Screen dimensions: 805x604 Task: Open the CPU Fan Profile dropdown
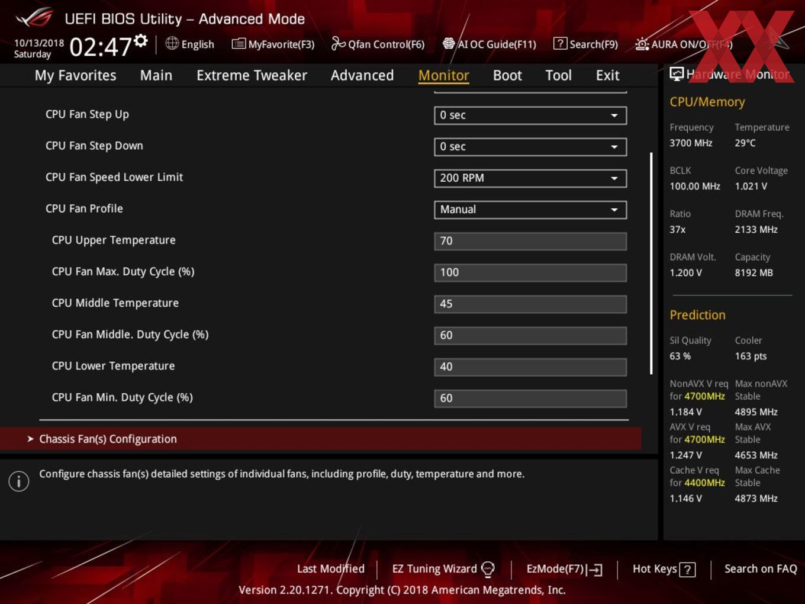pos(530,210)
